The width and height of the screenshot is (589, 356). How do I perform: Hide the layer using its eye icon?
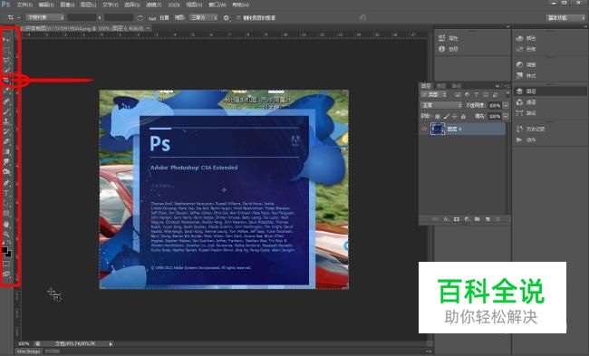424,129
